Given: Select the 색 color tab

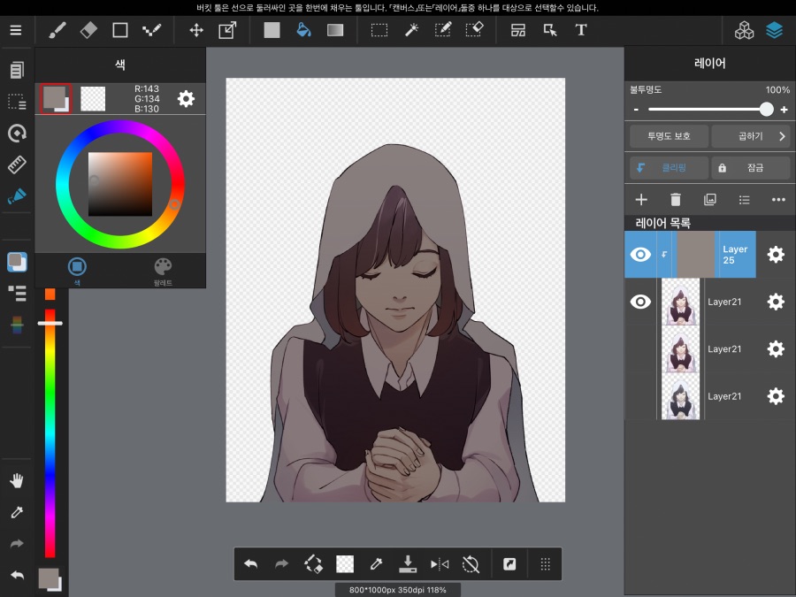Looking at the screenshot, I should click(77, 268).
